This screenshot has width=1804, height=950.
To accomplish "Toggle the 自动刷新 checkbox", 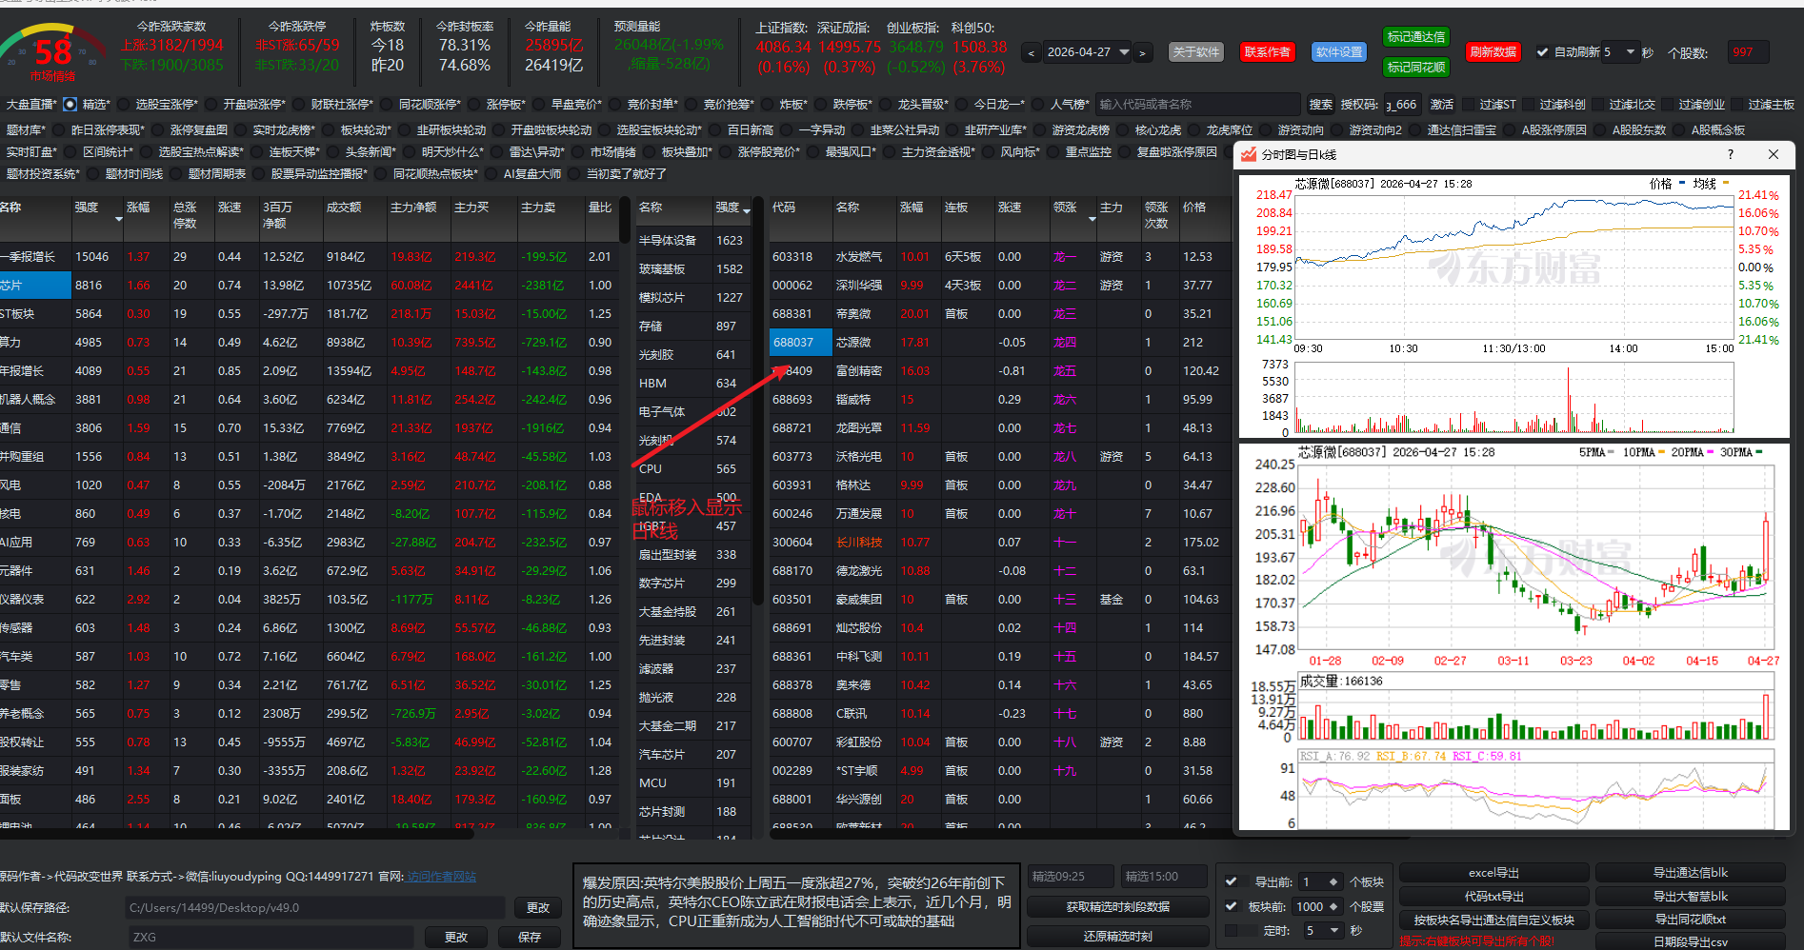I will click(x=1542, y=52).
